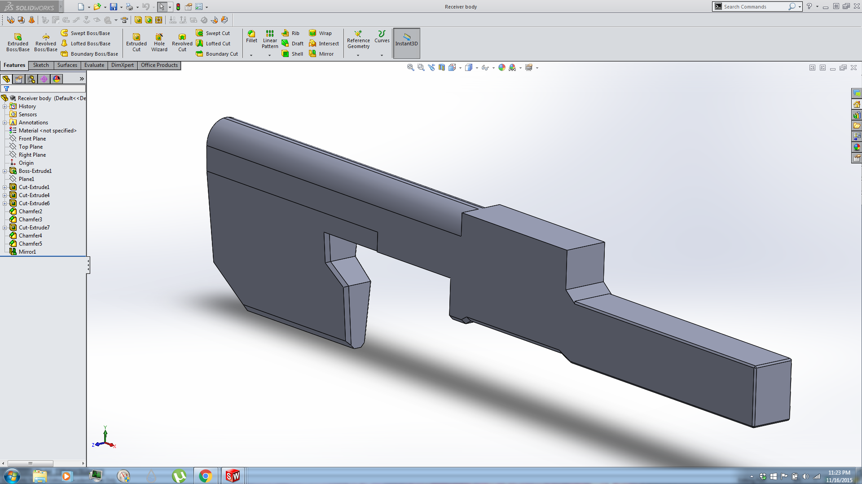Expand the History folder in tree
The image size is (862, 484).
pos(5,106)
